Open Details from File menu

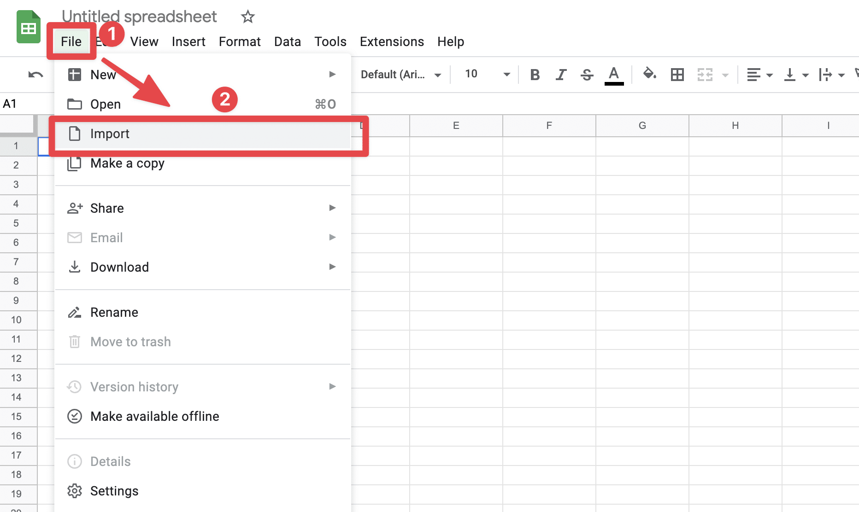(203, 461)
